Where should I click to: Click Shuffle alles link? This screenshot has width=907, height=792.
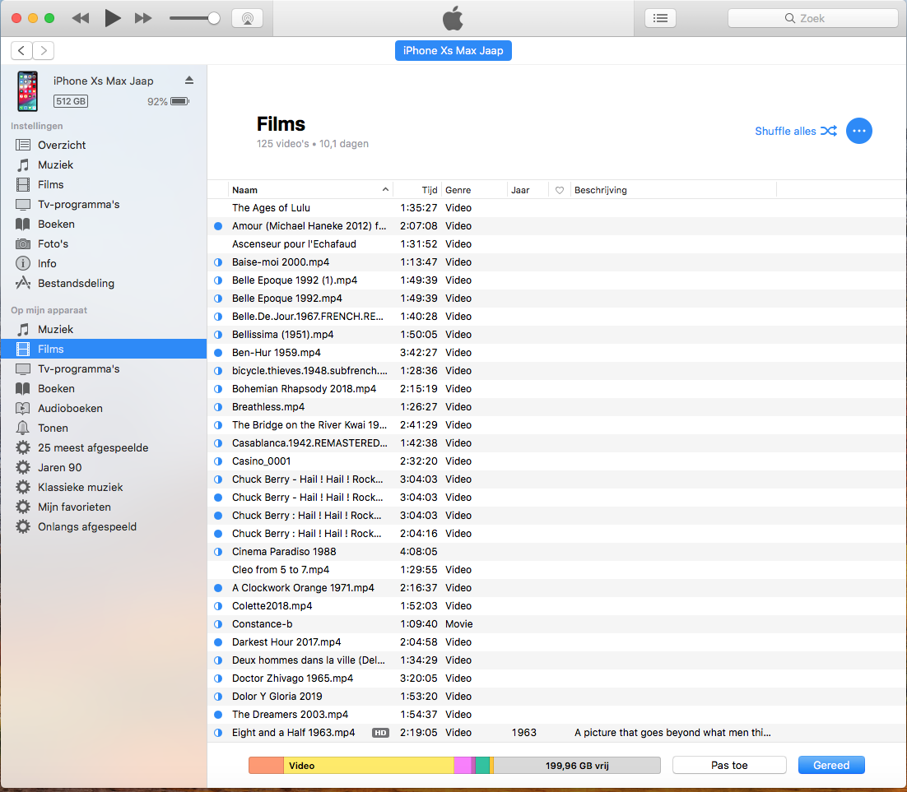(795, 132)
